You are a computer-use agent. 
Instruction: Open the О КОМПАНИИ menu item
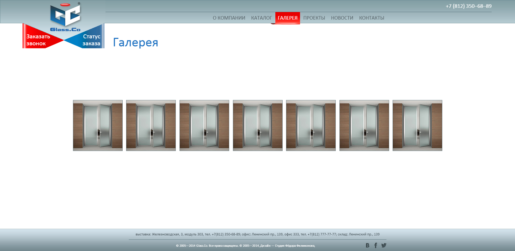[x=229, y=18]
